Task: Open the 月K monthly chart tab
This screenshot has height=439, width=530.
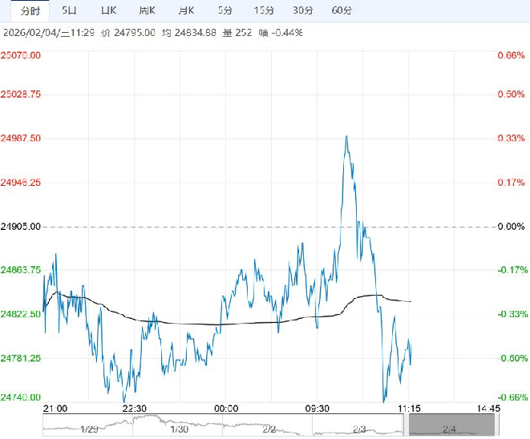Action: [x=185, y=11]
